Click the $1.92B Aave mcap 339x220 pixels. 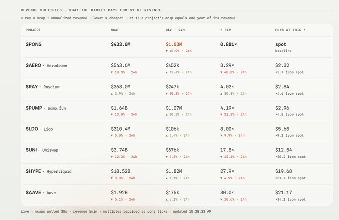[x=119, y=192]
